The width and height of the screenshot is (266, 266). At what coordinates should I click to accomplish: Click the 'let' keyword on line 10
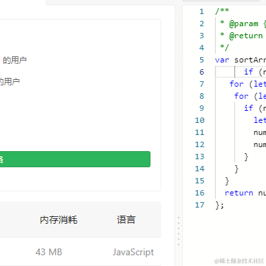260,120
